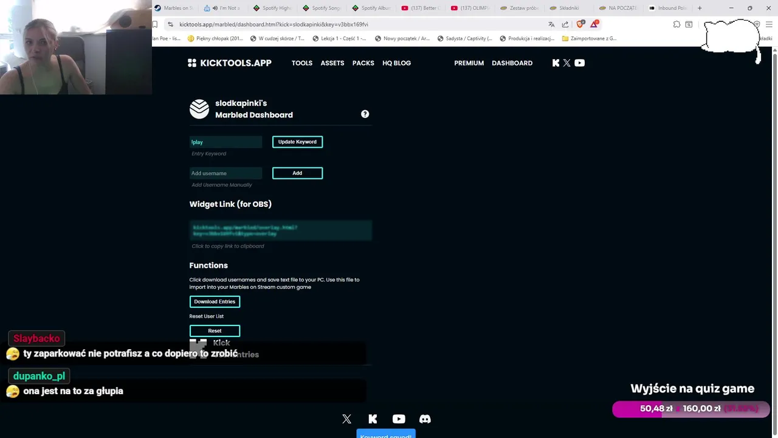778x438 pixels.
Task: Click the Marbled dashboard avatar icon
Action: (x=199, y=109)
